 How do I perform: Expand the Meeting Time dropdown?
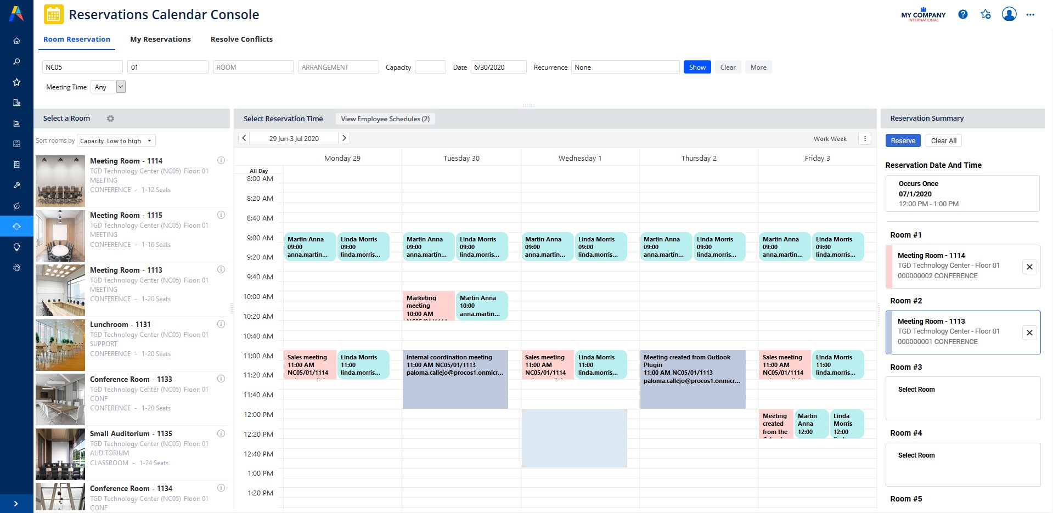tap(121, 87)
